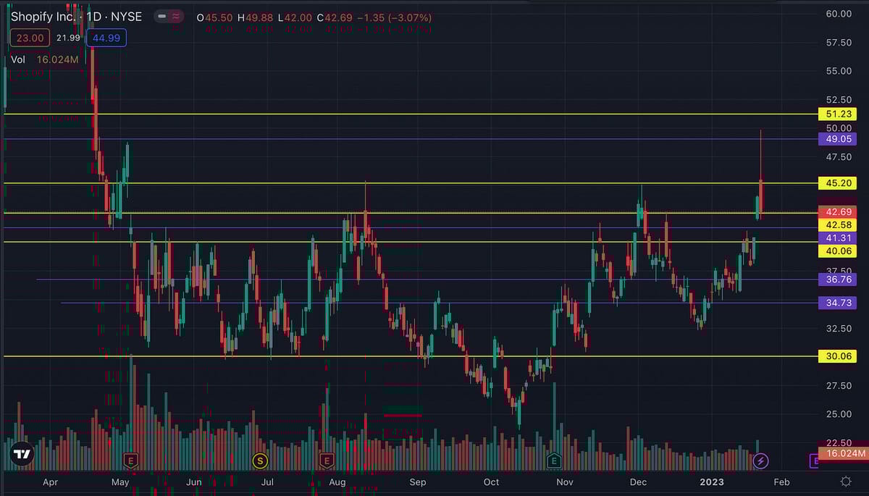Click the yellow S split marker near July

(x=259, y=460)
